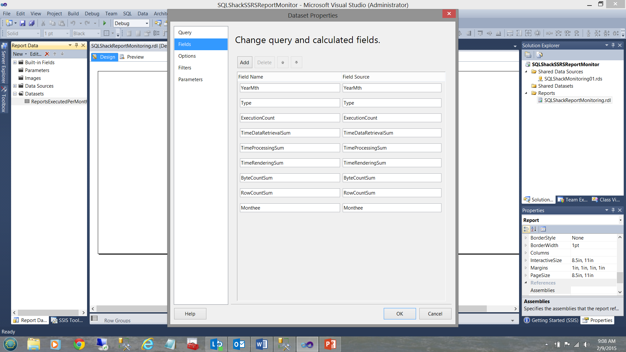Viewport: 626px width, 352px height.
Task: Toggle Categorized view in Properties panel
Action: click(526, 229)
